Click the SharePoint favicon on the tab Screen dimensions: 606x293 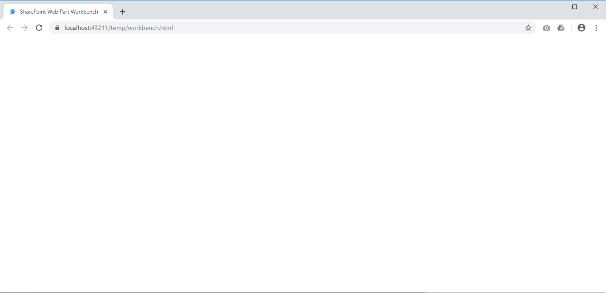pyautogui.click(x=12, y=12)
